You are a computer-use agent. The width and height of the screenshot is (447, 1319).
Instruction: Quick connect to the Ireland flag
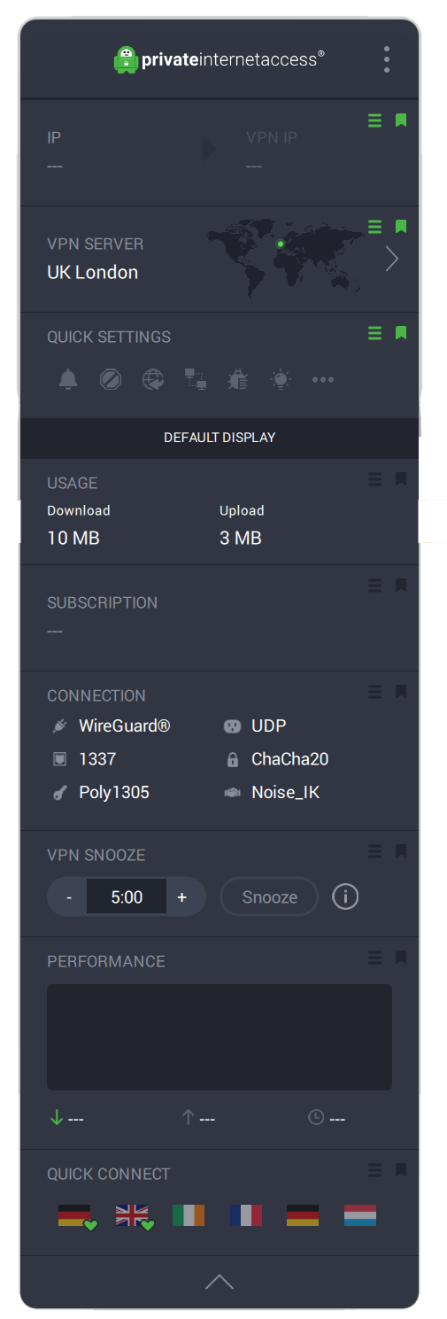coord(189,1214)
